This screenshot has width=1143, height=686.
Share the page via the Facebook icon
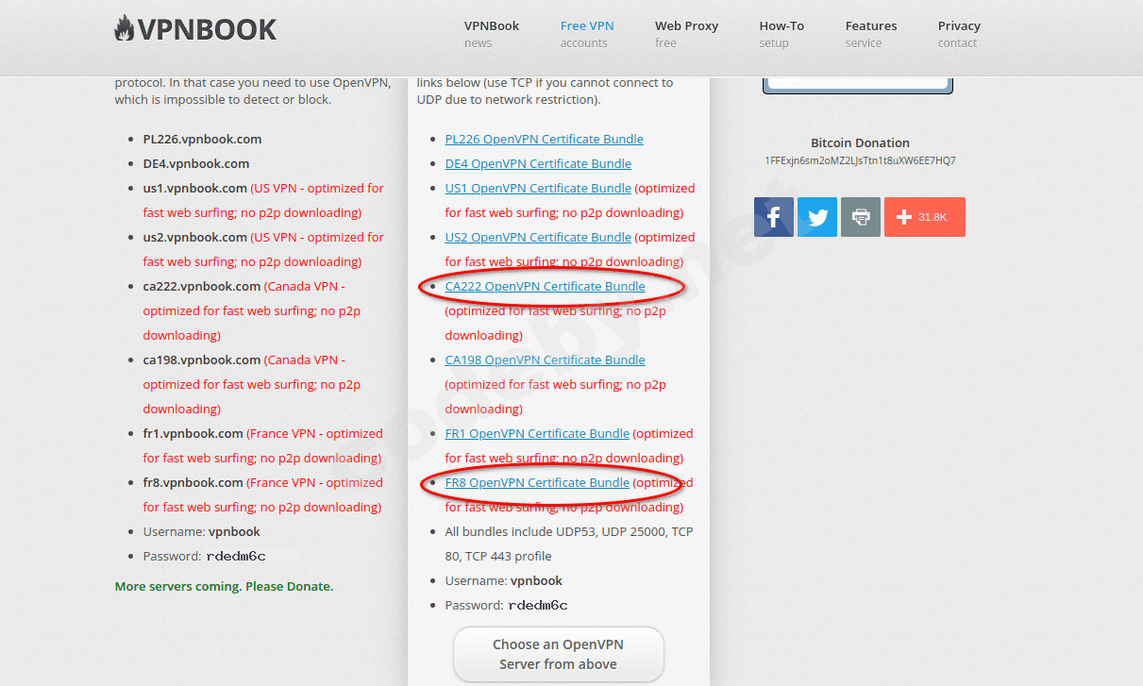(773, 216)
